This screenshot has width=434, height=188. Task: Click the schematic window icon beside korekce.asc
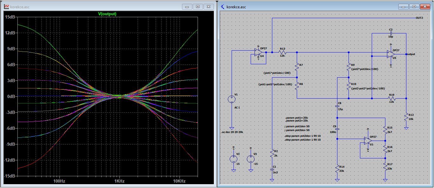pyautogui.click(x=223, y=7)
